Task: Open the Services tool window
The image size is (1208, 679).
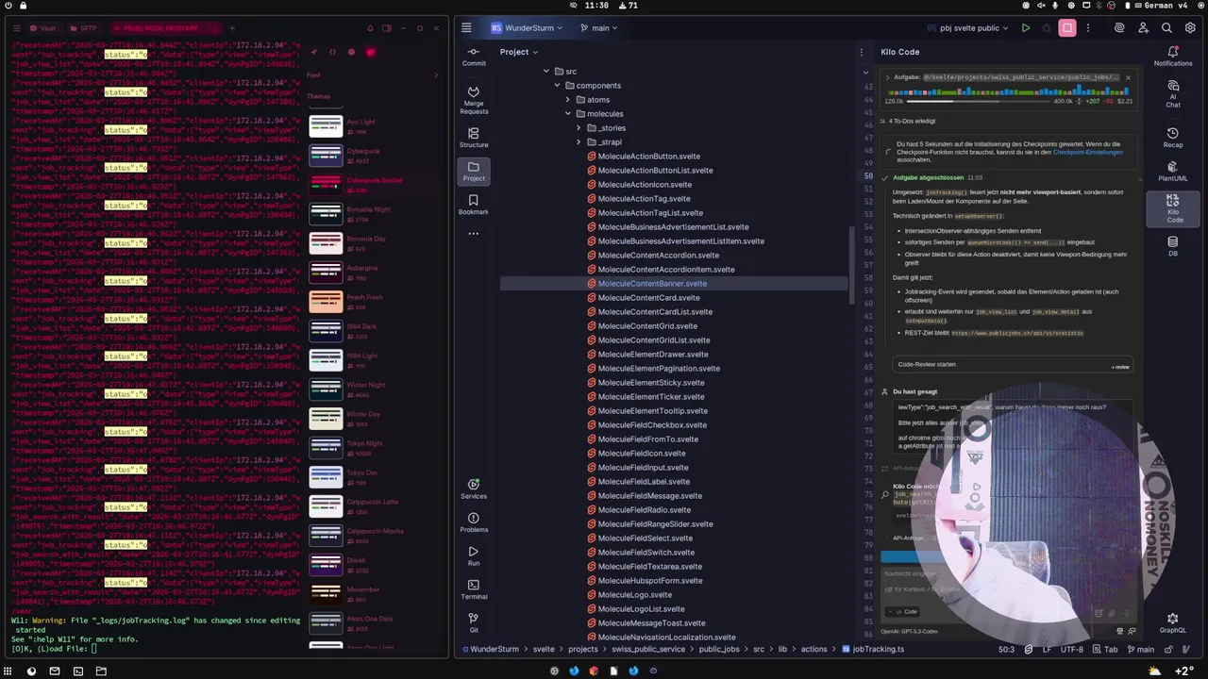Action: click(474, 489)
